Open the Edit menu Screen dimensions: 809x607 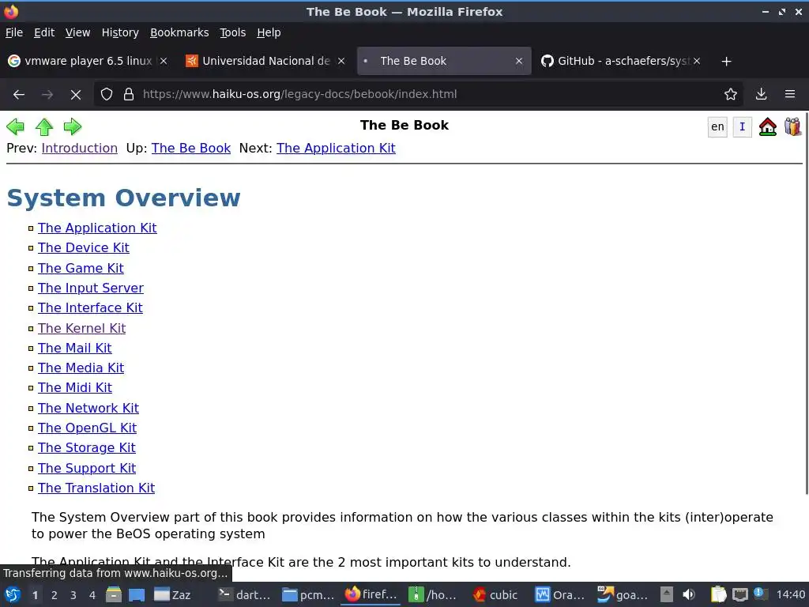[44, 32]
